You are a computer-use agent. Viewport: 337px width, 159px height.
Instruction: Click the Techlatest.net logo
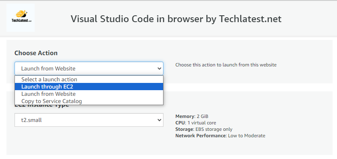(21, 18)
